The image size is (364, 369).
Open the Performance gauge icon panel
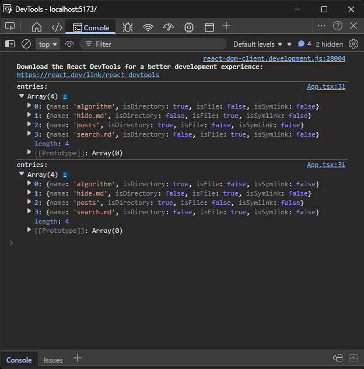click(169, 27)
